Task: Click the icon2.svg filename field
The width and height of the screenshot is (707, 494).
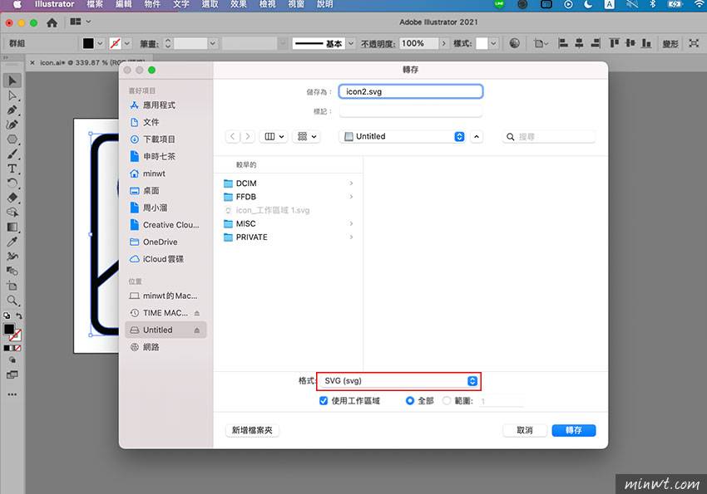Action: click(411, 92)
